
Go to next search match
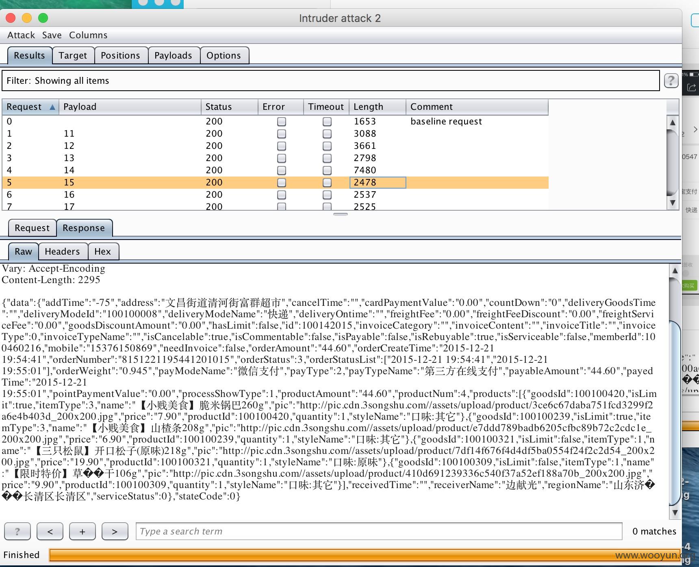click(x=115, y=531)
